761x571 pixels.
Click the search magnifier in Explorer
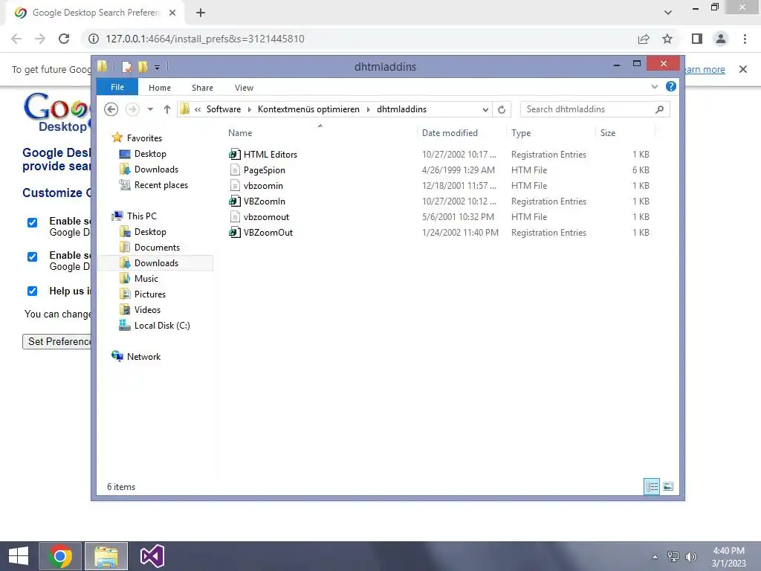point(659,109)
